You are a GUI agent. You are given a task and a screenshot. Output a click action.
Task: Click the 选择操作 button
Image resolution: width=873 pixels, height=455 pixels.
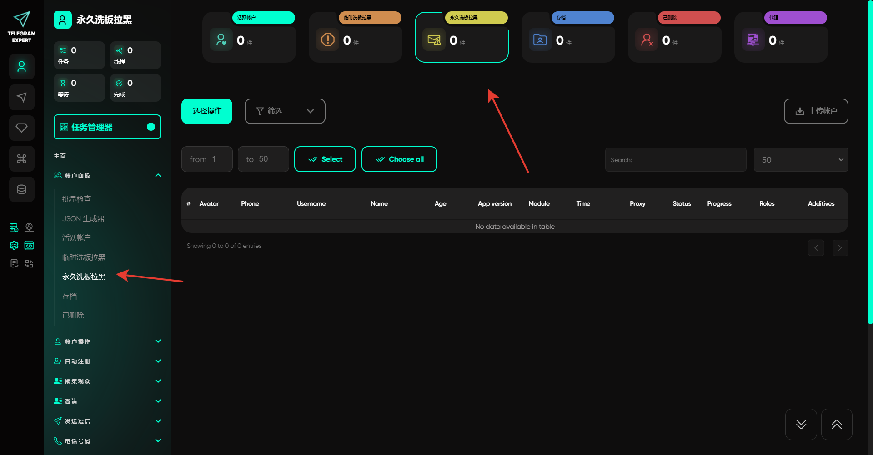[207, 111]
